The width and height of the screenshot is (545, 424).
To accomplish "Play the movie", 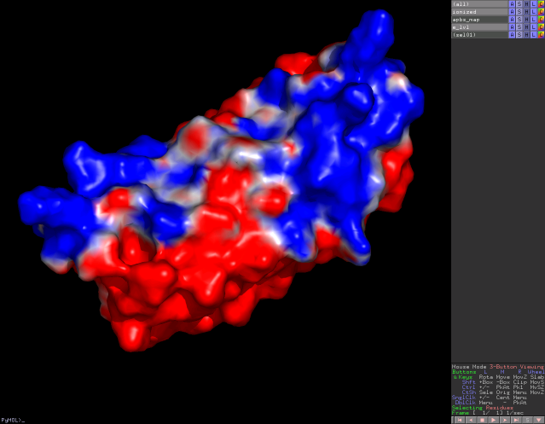I will pos(493,421).
